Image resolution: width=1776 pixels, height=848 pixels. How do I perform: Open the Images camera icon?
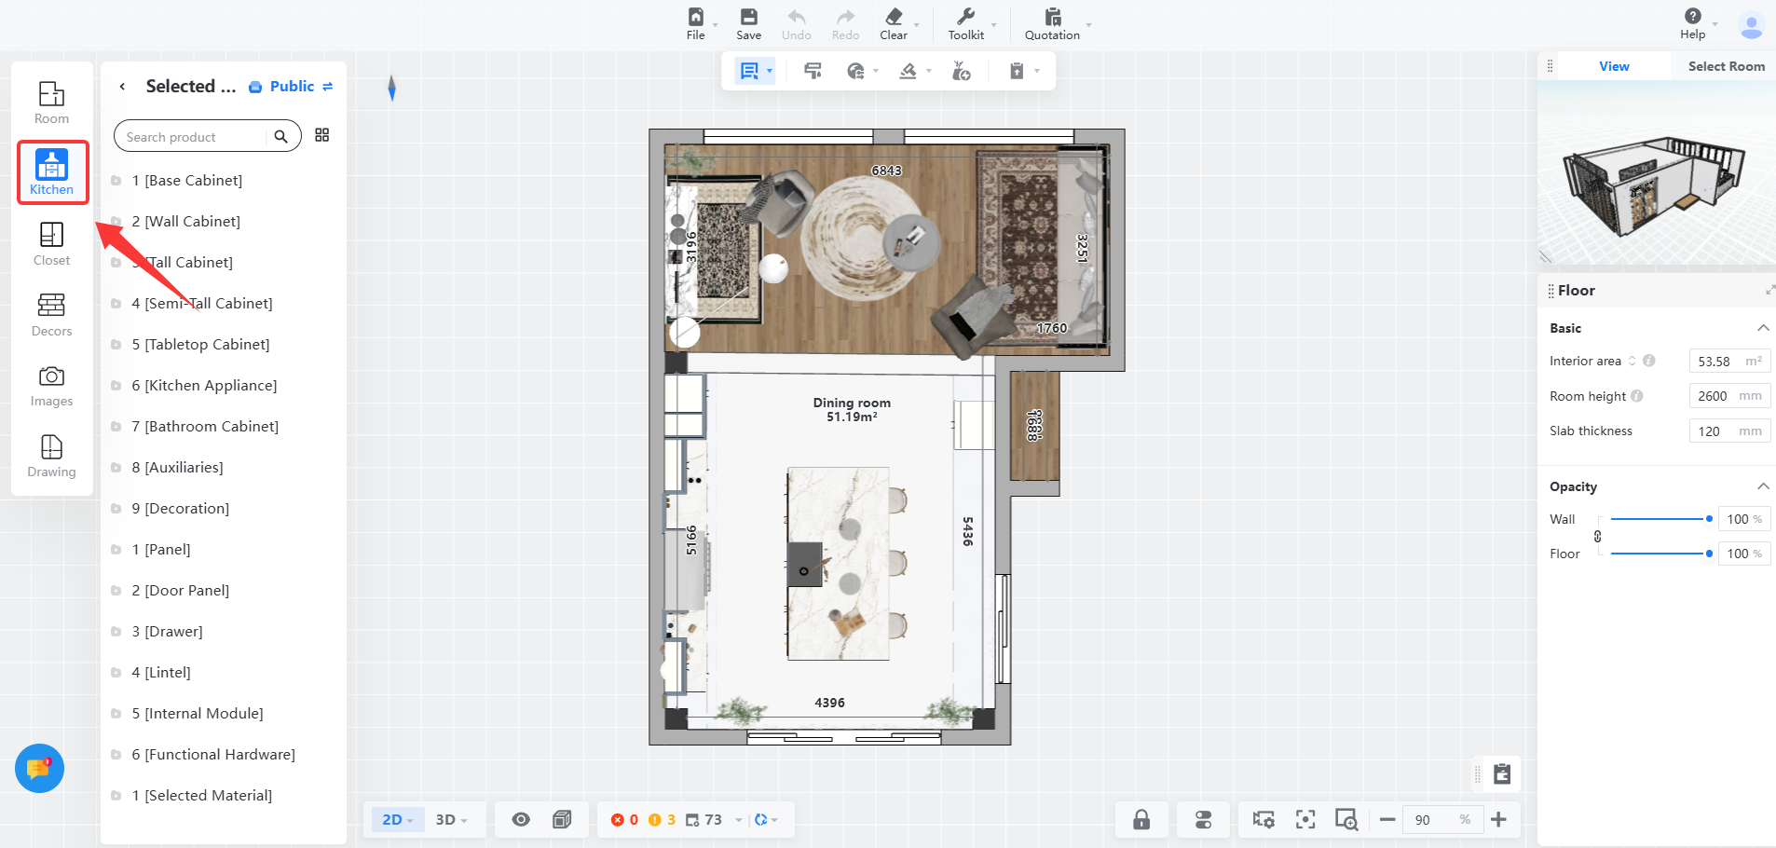point(51,385)
